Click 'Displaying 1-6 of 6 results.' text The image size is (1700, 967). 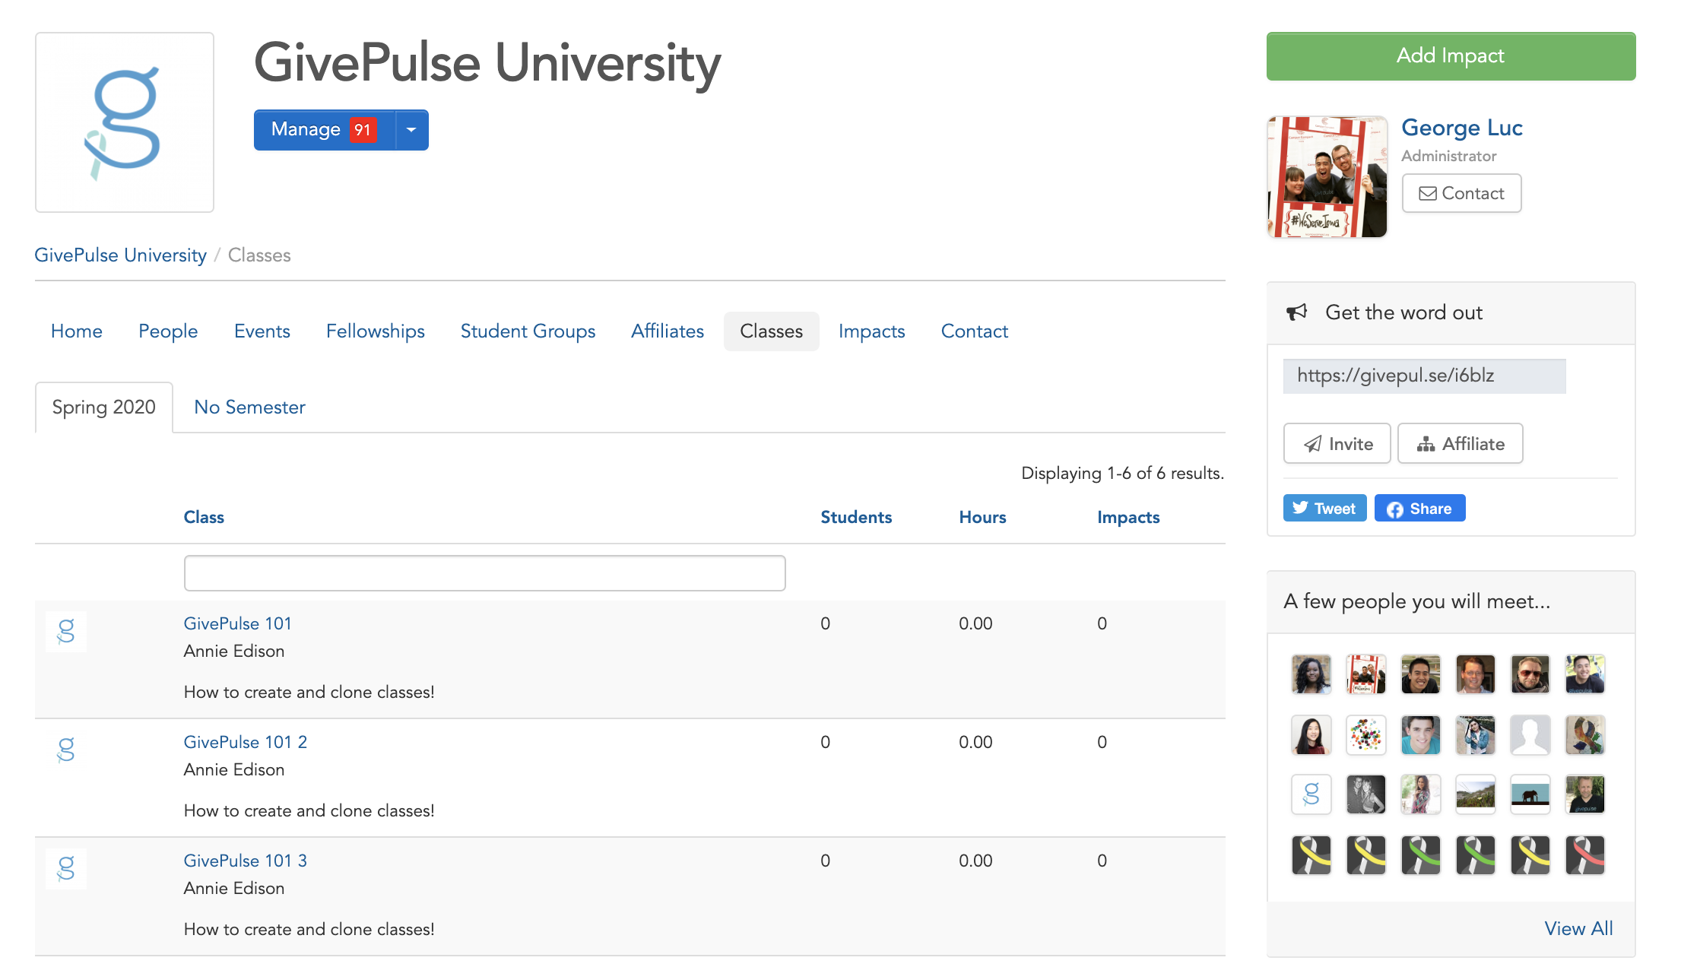1122,474
